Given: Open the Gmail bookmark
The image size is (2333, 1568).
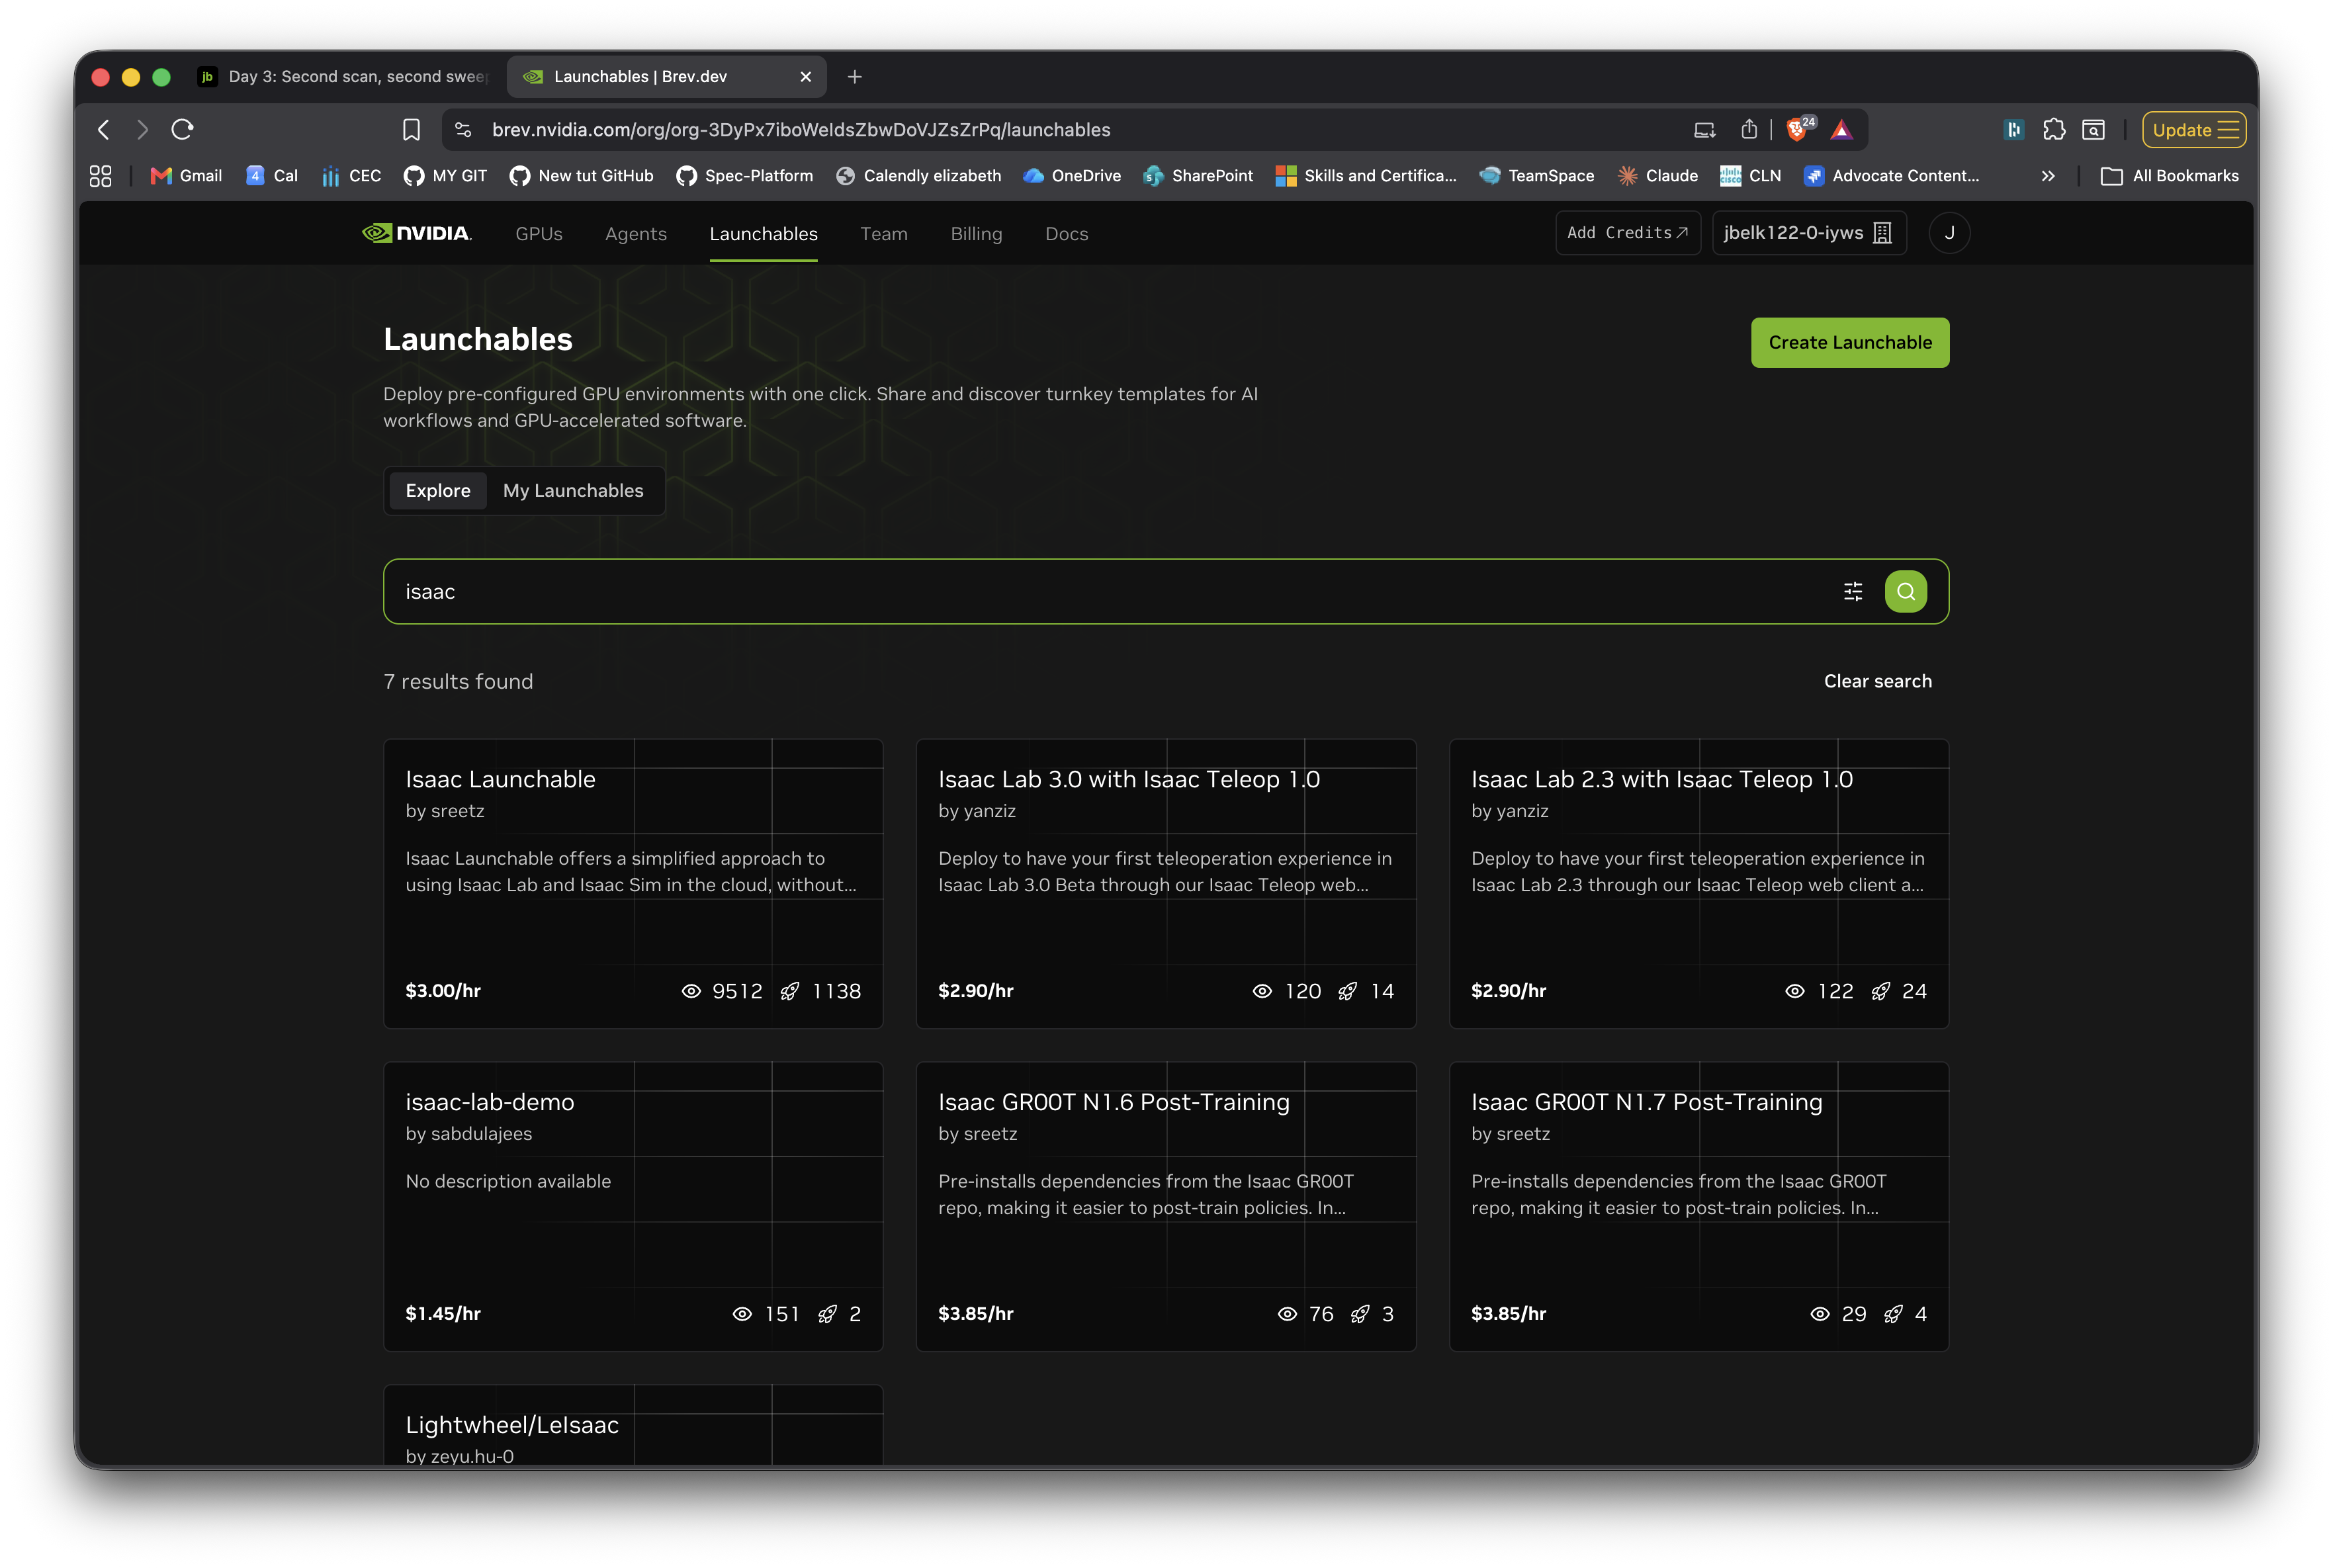Looking at the screenshot, I should click(x=186, y=176).
